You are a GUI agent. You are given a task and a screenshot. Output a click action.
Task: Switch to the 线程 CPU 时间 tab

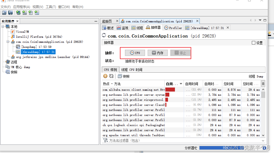(132, 70)
